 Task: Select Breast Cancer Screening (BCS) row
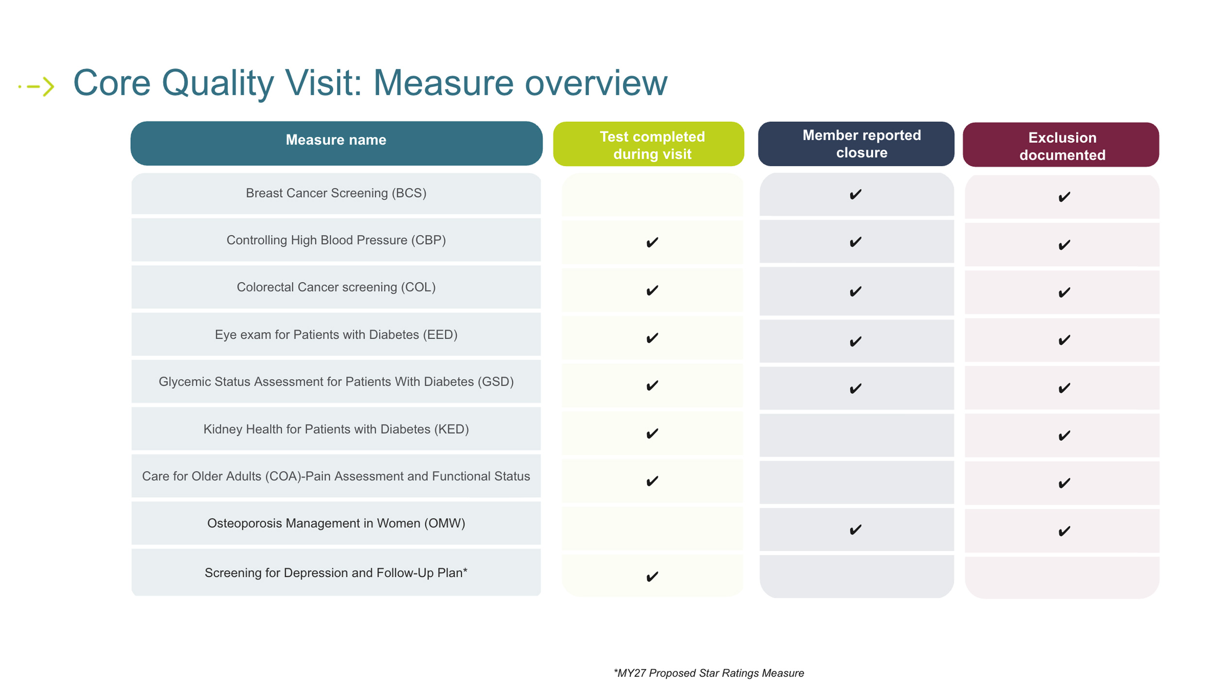[336, 193]
